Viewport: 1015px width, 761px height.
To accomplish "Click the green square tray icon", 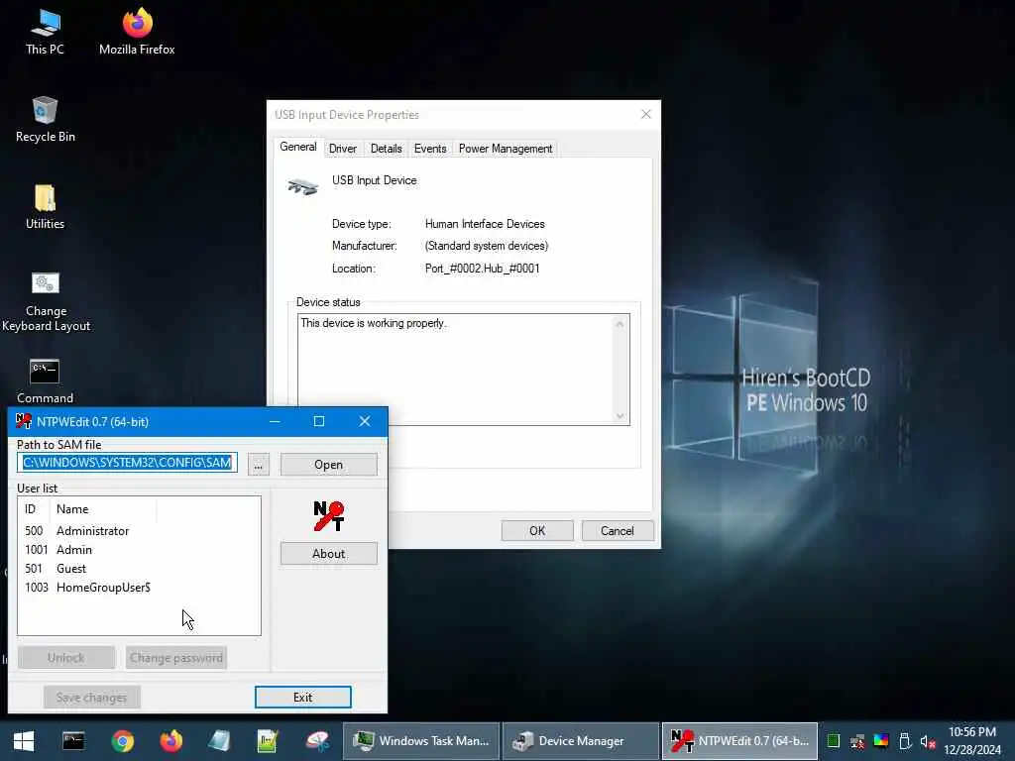I will click(834, 741).
